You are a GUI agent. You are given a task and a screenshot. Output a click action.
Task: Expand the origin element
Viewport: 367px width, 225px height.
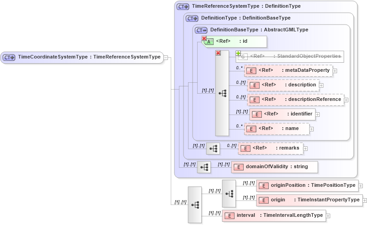[365, 200]
